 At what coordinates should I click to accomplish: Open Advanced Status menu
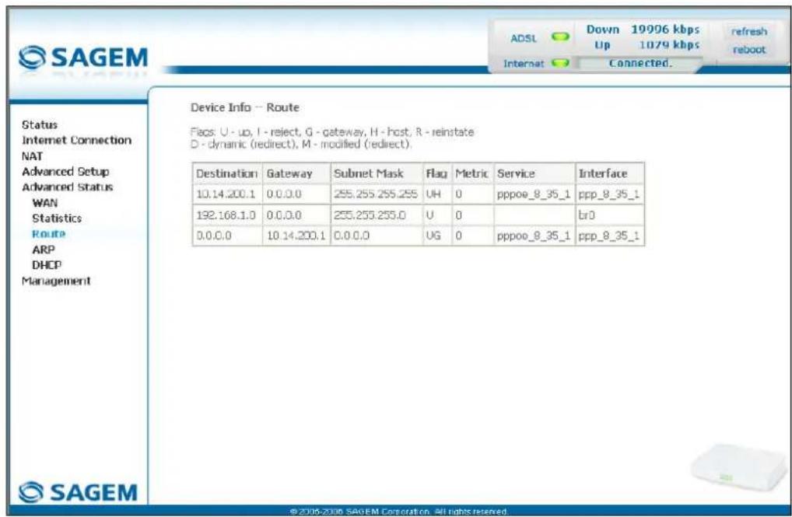tap(67, 187)
